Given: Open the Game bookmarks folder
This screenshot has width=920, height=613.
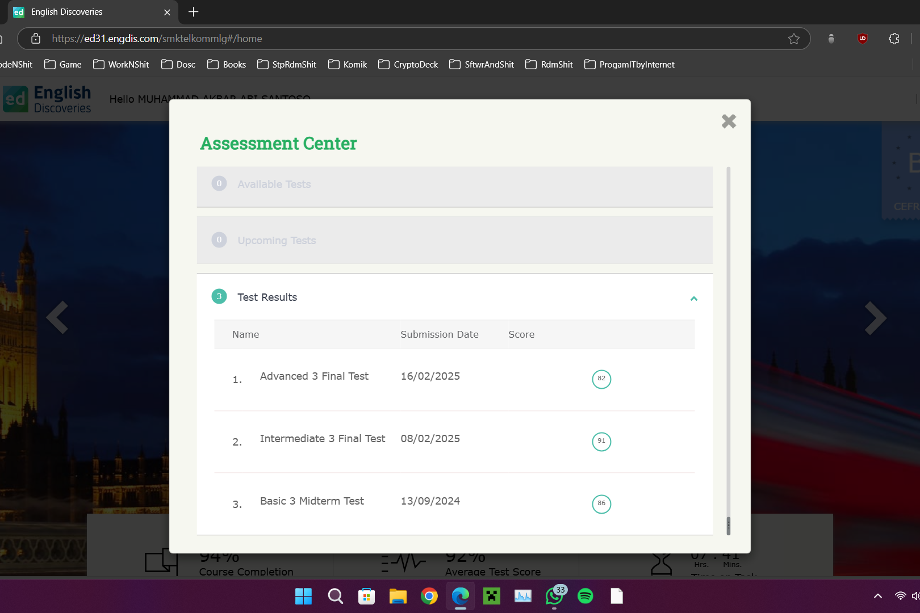Looking at the screenshot, I should click(63, 65).
